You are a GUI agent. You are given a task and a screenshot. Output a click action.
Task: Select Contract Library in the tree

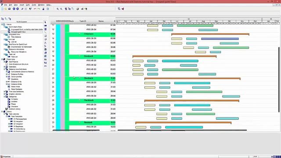14,109
